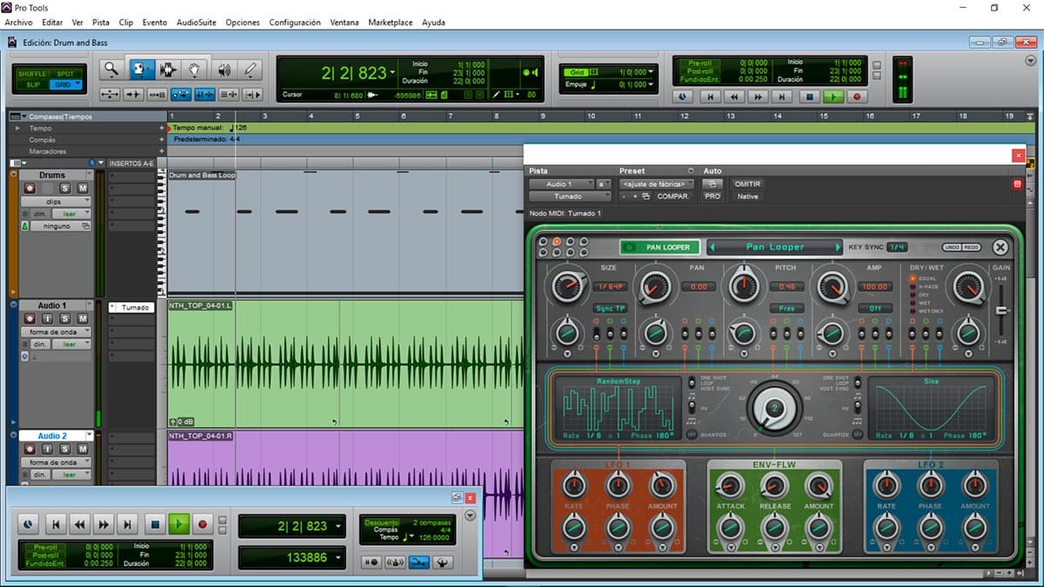This screenshot has width=1044, height=587.
Task: Click the Native button in plugin header
Action: (x=747, y=197)
